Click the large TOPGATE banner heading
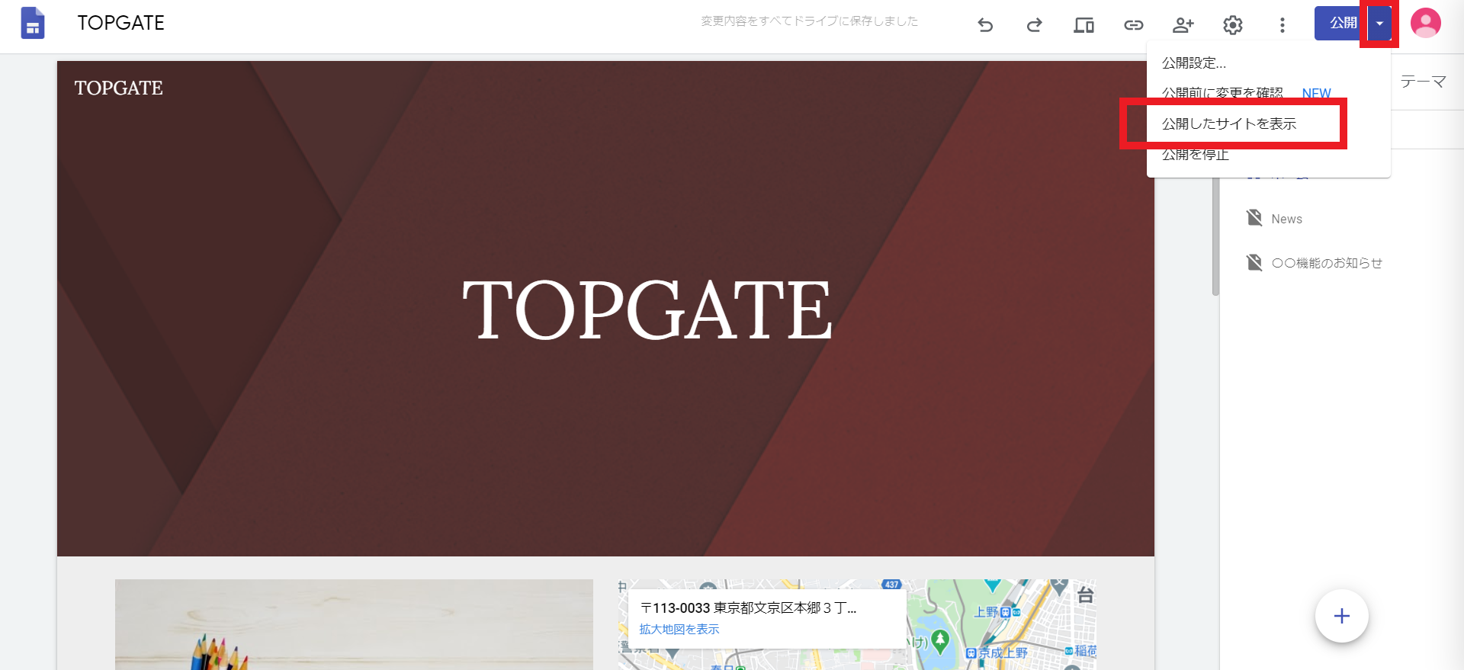 tap(647, 309)
